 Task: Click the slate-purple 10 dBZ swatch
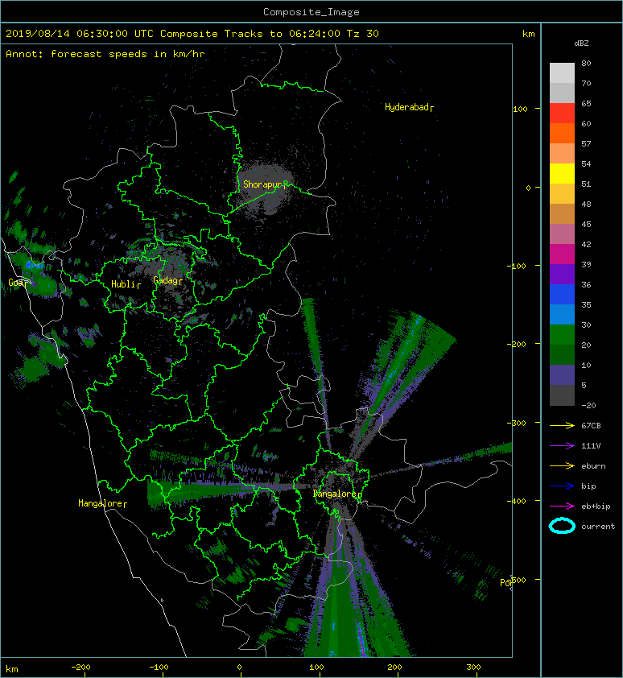click(562, 375)
